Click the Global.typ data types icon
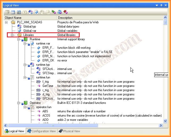The image size is (171, 137). tap(19, 26)
